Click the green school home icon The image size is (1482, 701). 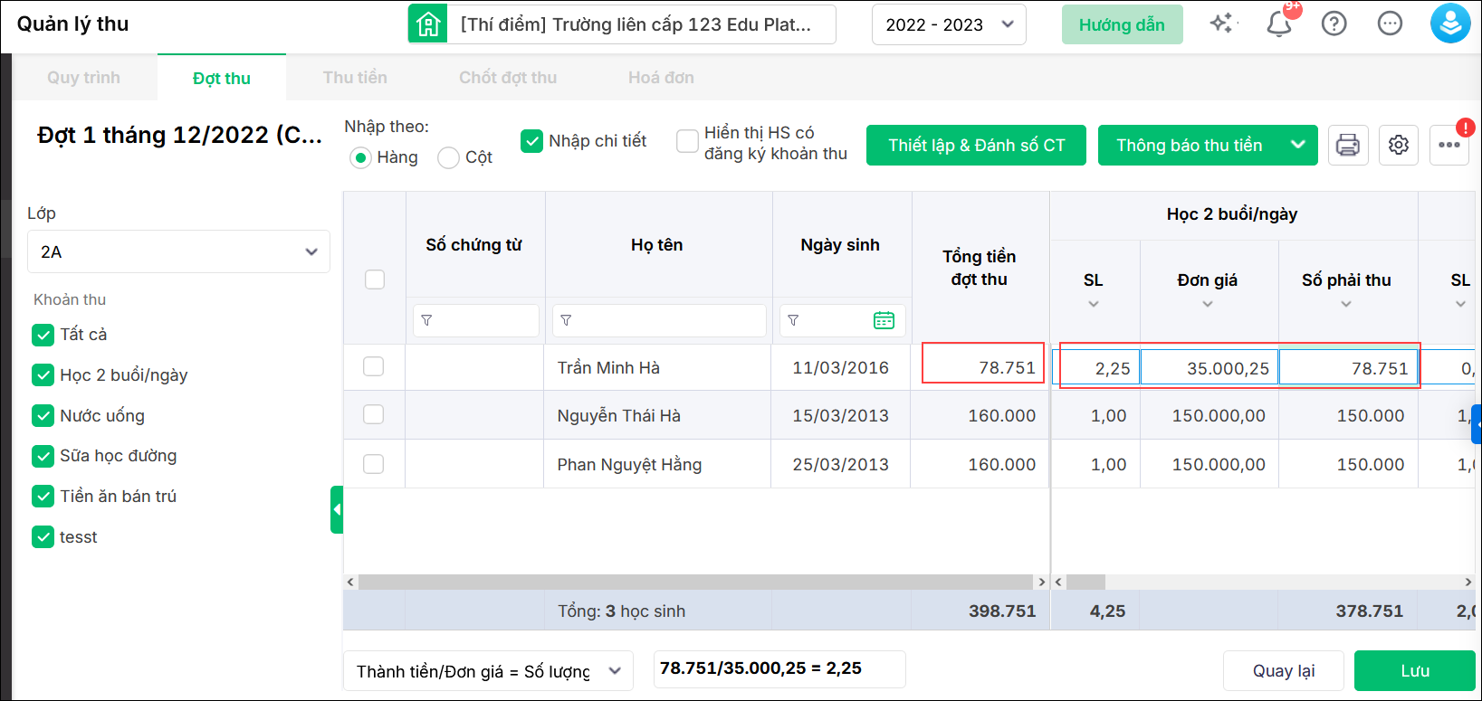coord(428,24)
